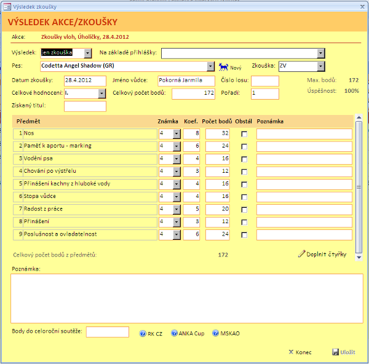Open the MSKAO help icon

click(216, 333)
